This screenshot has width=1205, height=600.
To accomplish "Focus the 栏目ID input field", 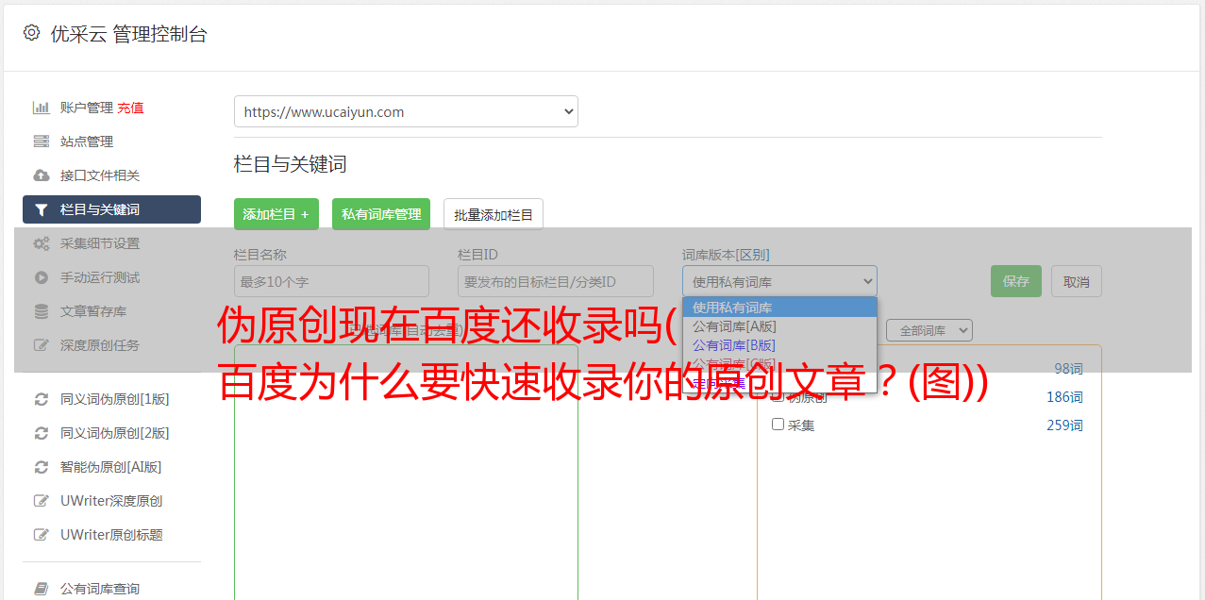I will (556, 281).
